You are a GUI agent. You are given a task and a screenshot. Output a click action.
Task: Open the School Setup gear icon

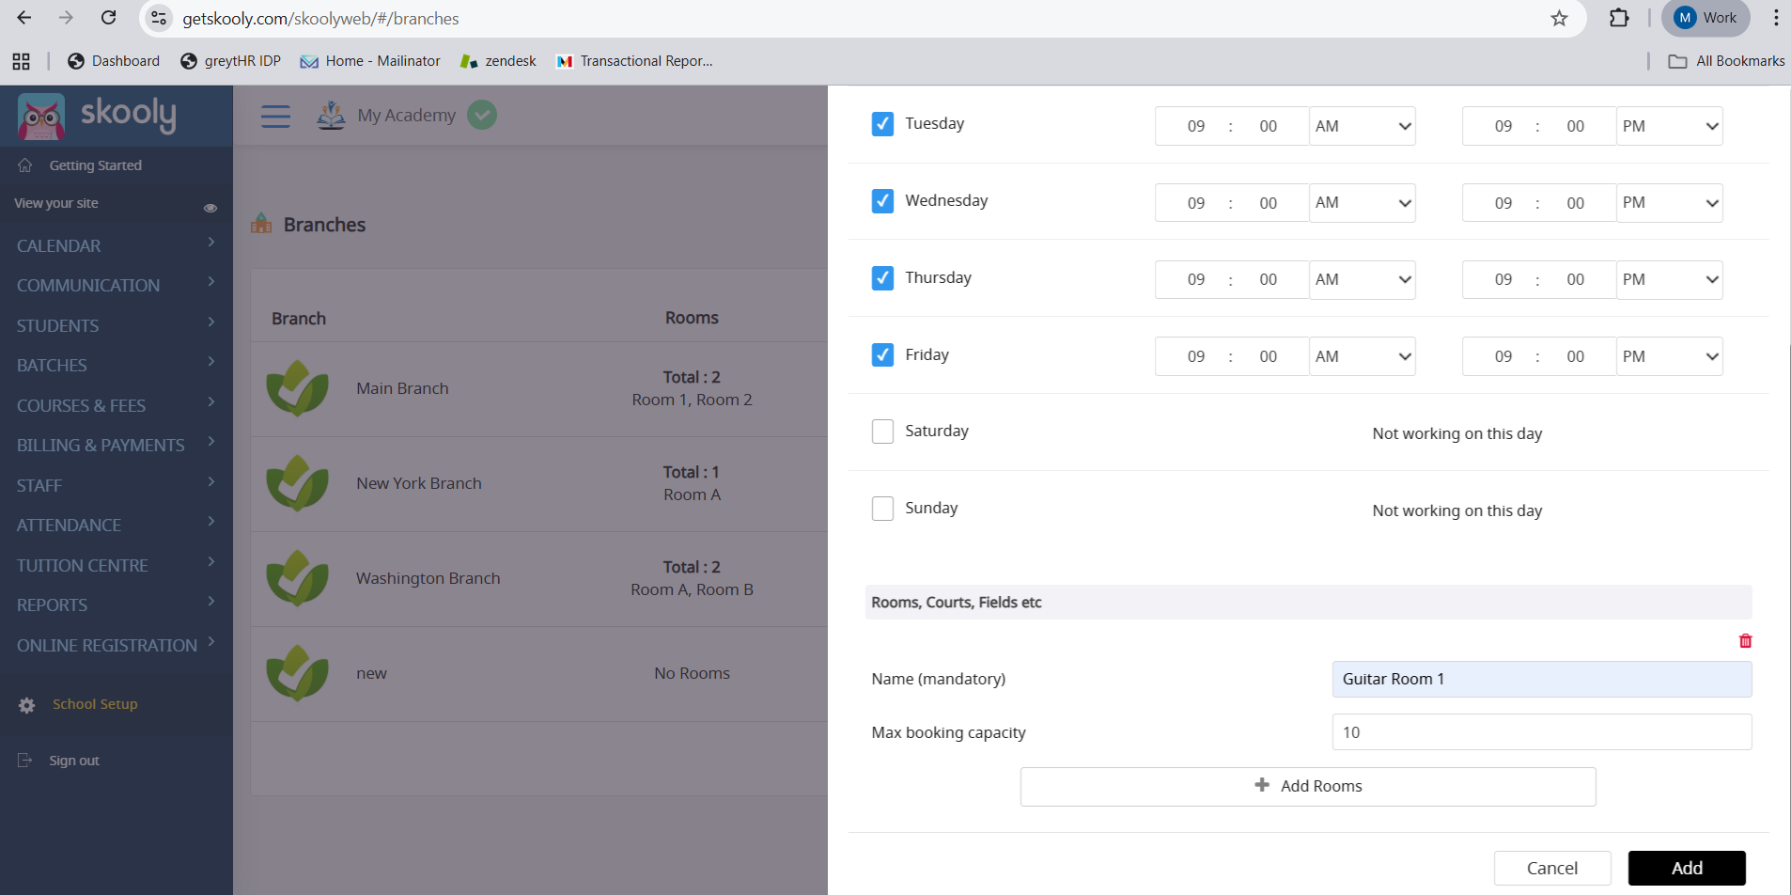27,705
